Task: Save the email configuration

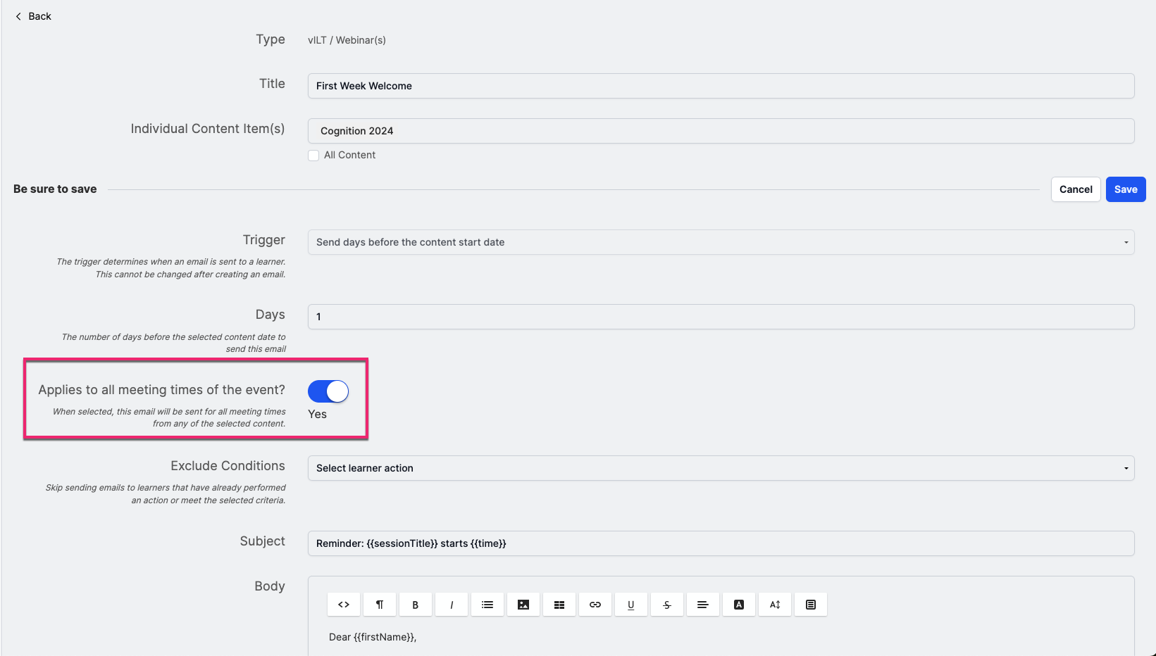Action: click(x=1125, y=189)
